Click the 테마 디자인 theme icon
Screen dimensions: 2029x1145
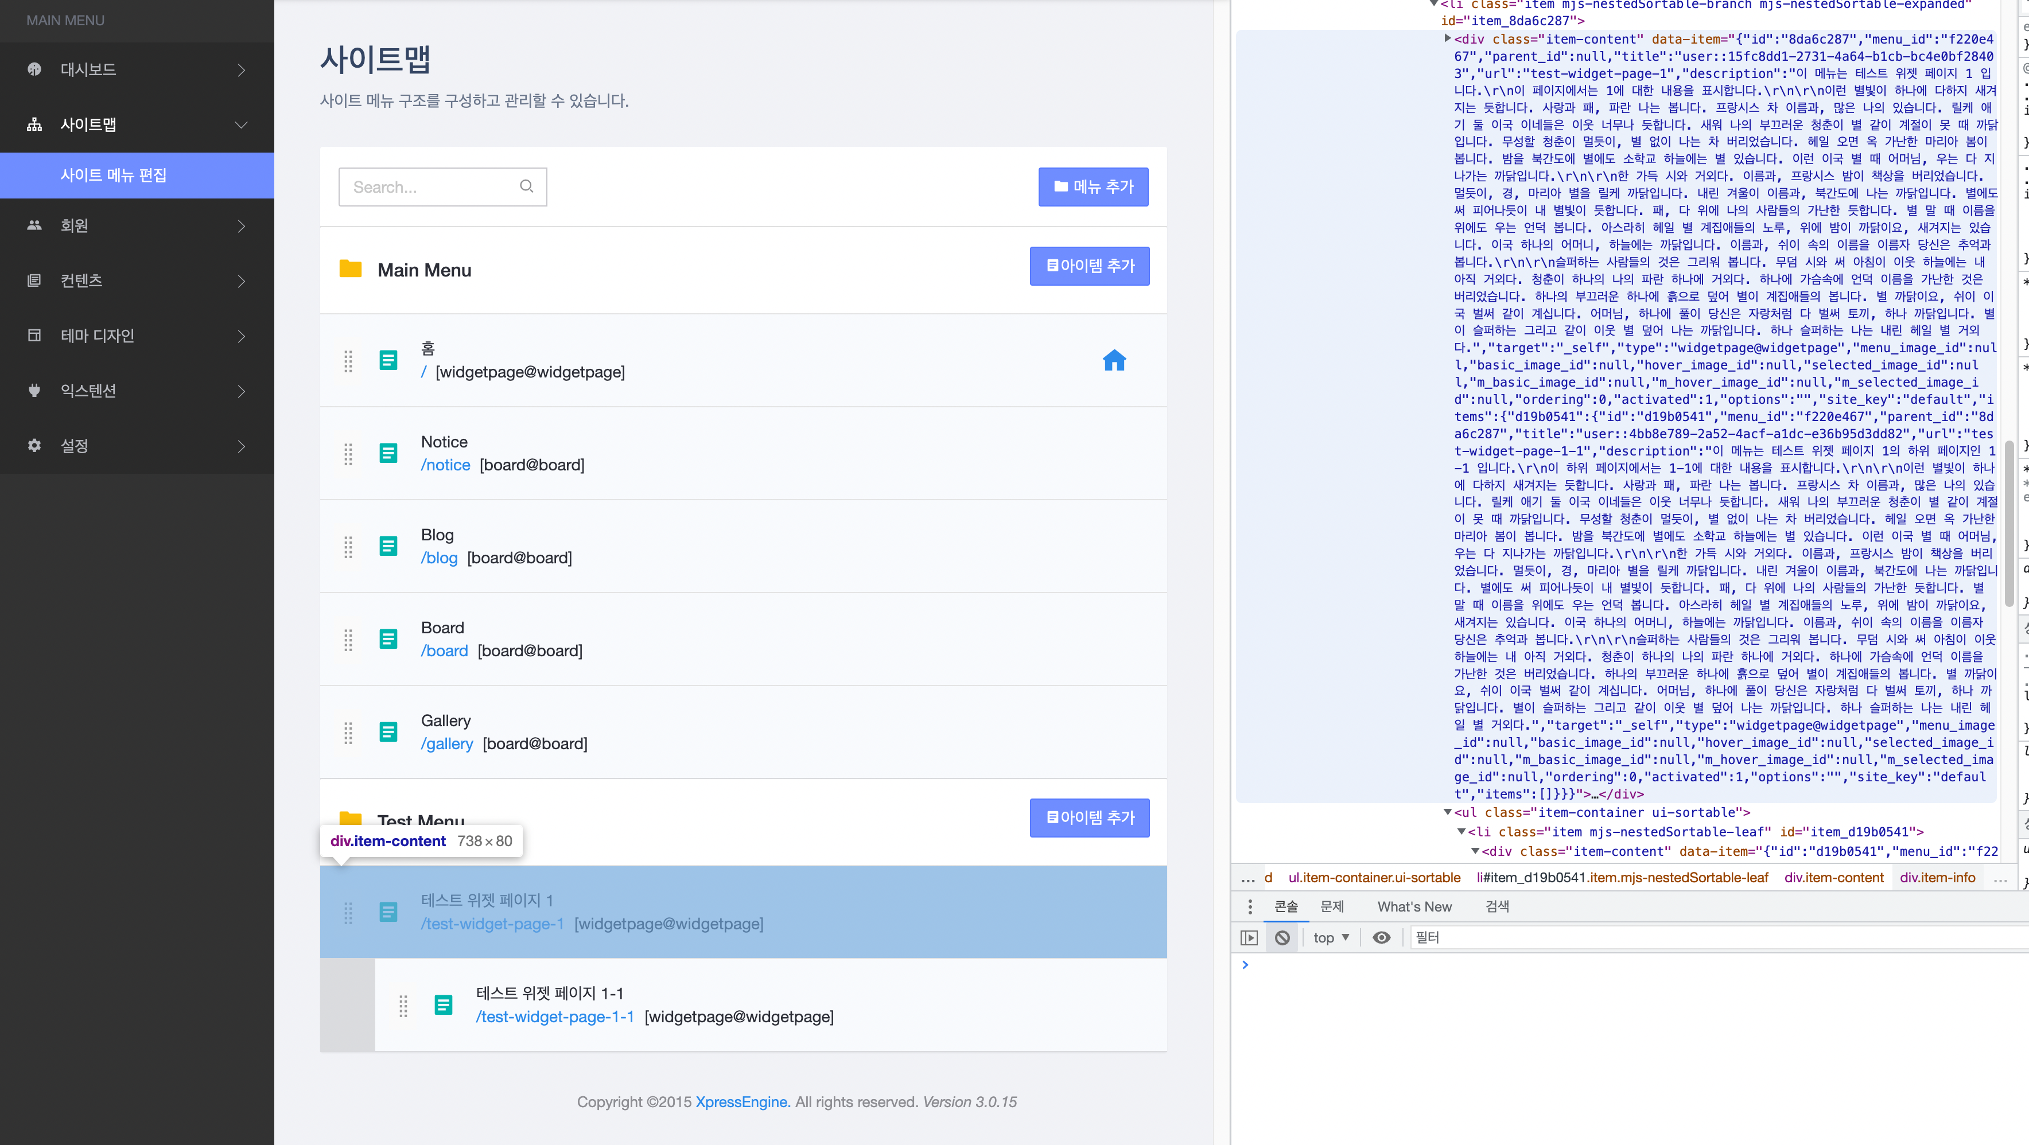click(x=34, y=336)
